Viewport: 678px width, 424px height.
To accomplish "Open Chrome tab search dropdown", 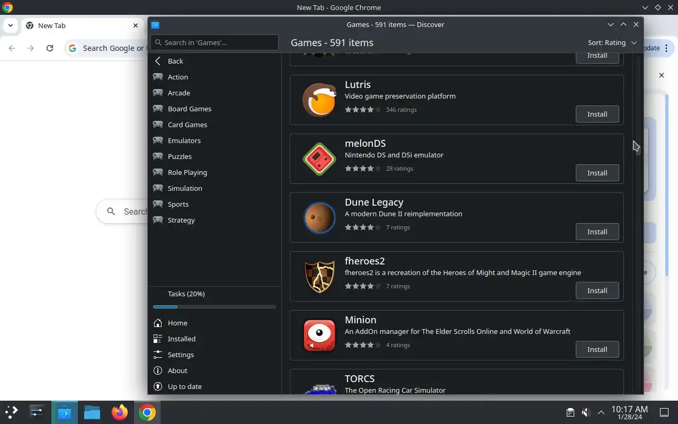I will pyautogui.click(x=10, y=25).
